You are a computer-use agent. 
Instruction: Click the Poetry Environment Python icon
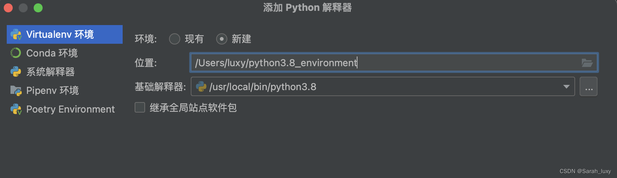(x=16, y=109)
